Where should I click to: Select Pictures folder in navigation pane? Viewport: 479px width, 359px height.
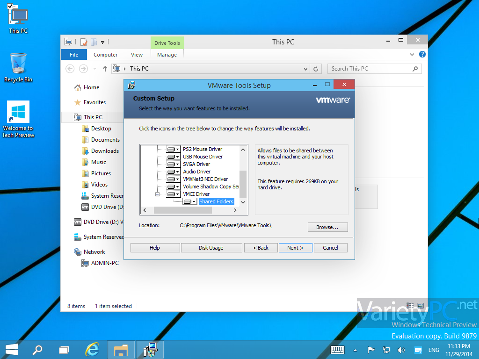click(101, 173)
